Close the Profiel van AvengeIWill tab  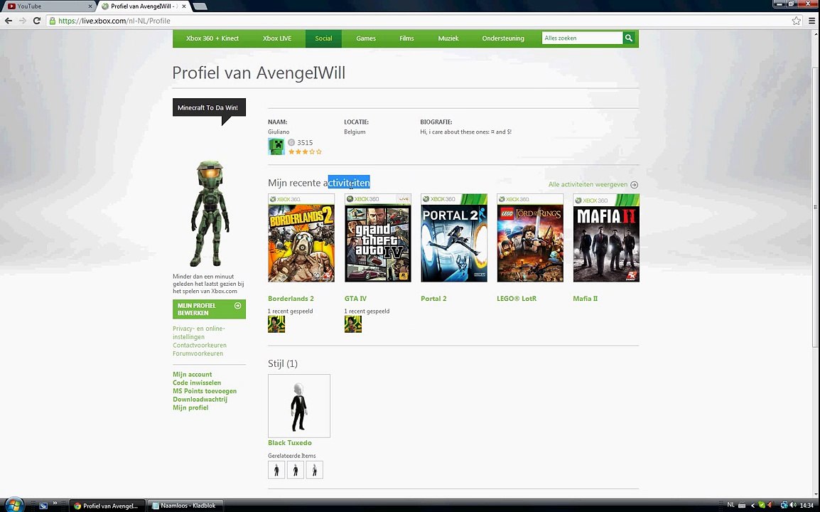click(184, 6)
